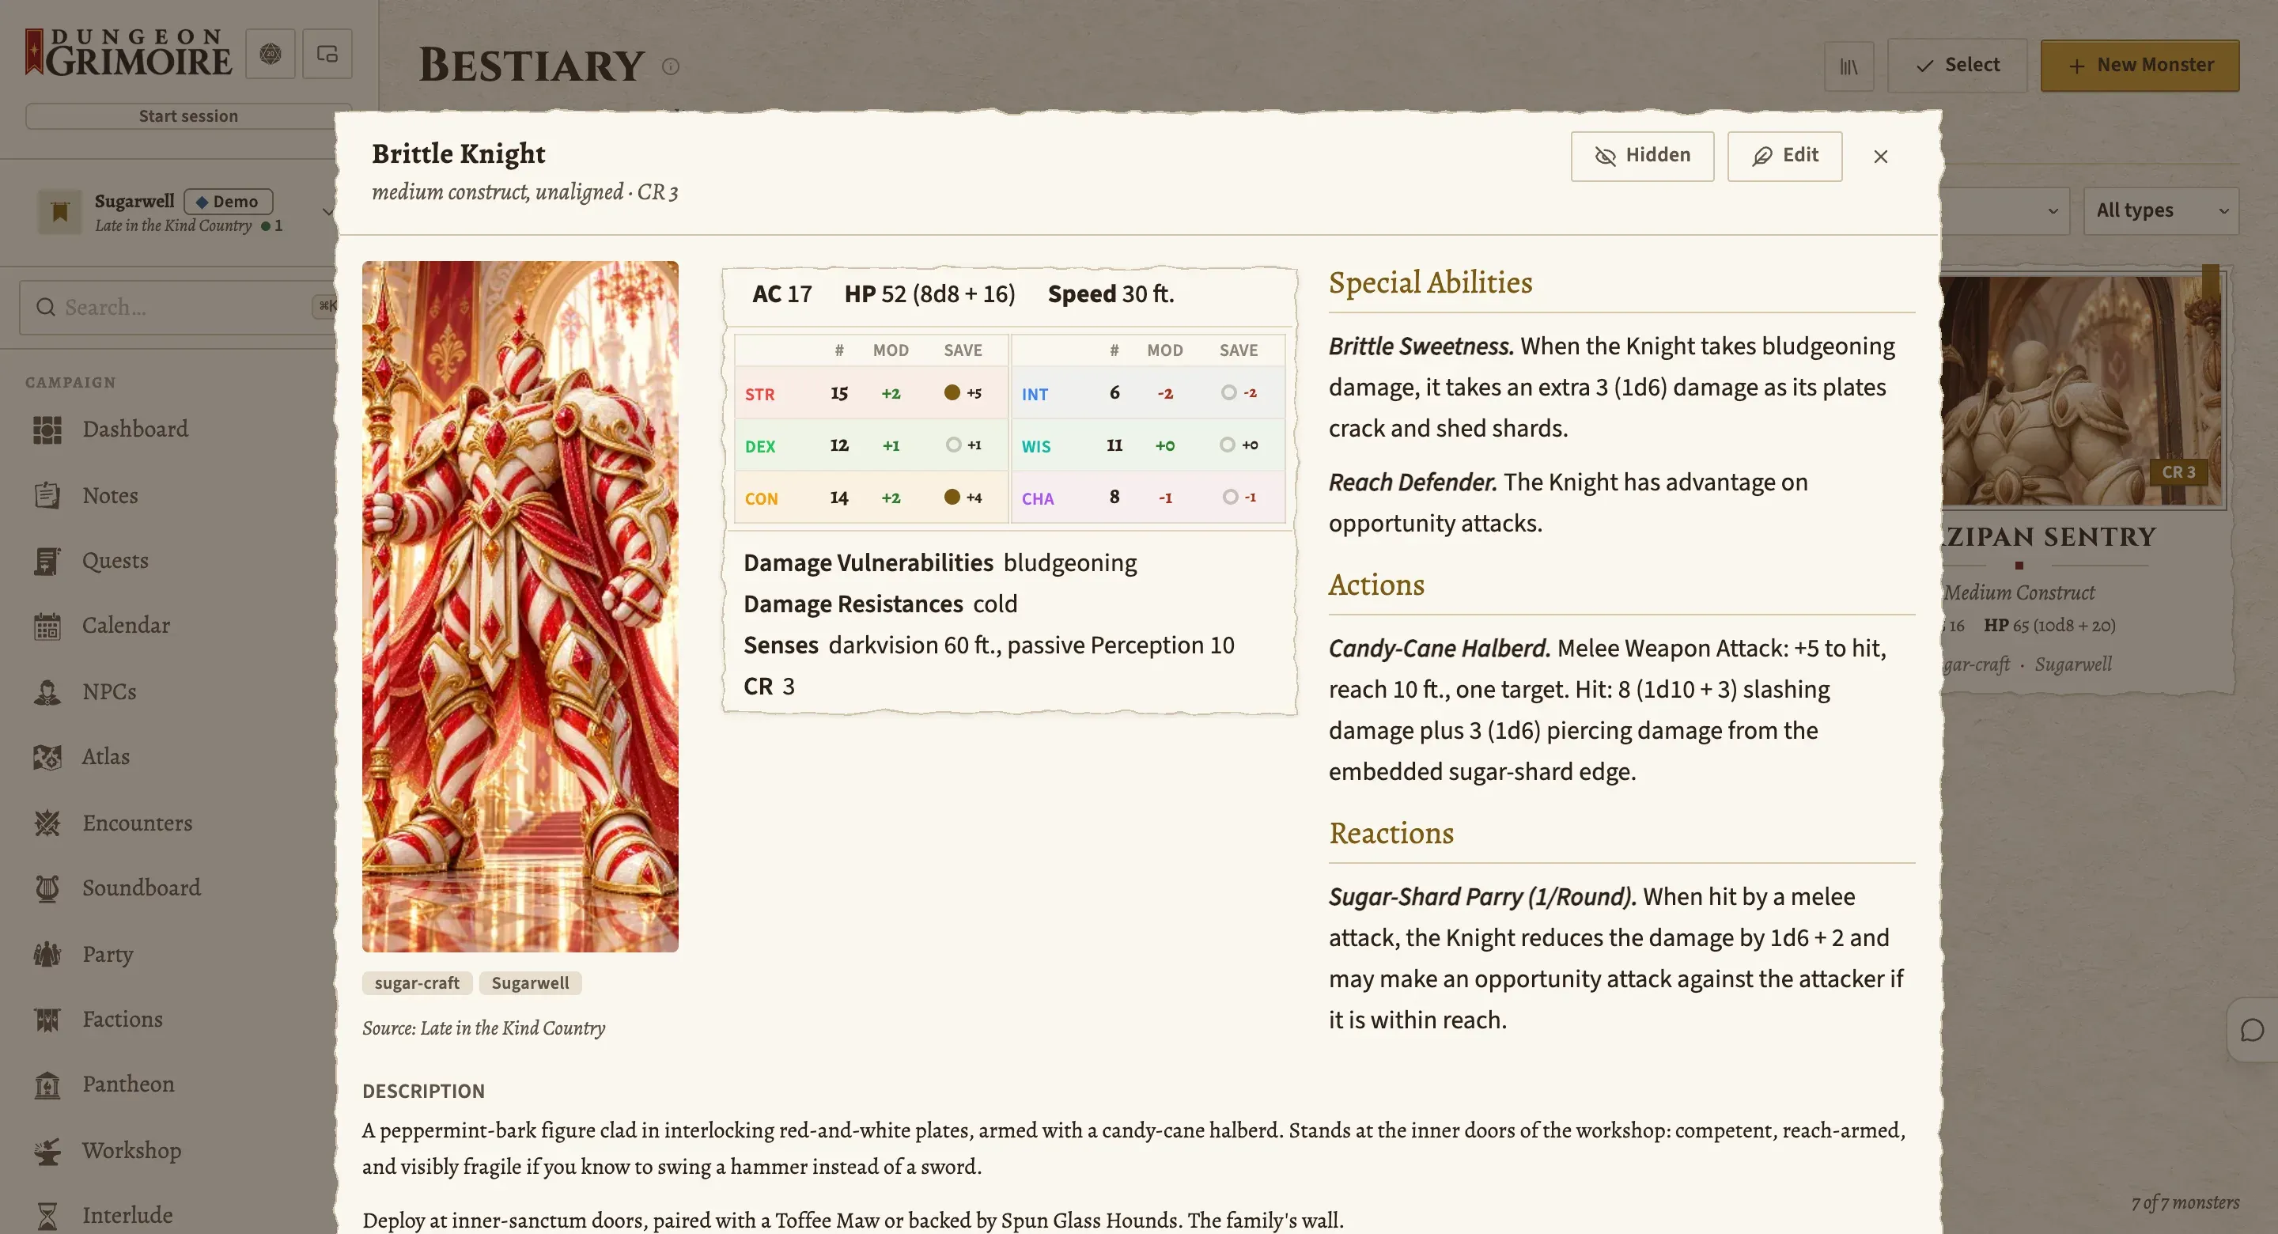Viewport: 2278px width, 1234px height.
Task: Click the sidebar Search field
Action: coord(177,307)
